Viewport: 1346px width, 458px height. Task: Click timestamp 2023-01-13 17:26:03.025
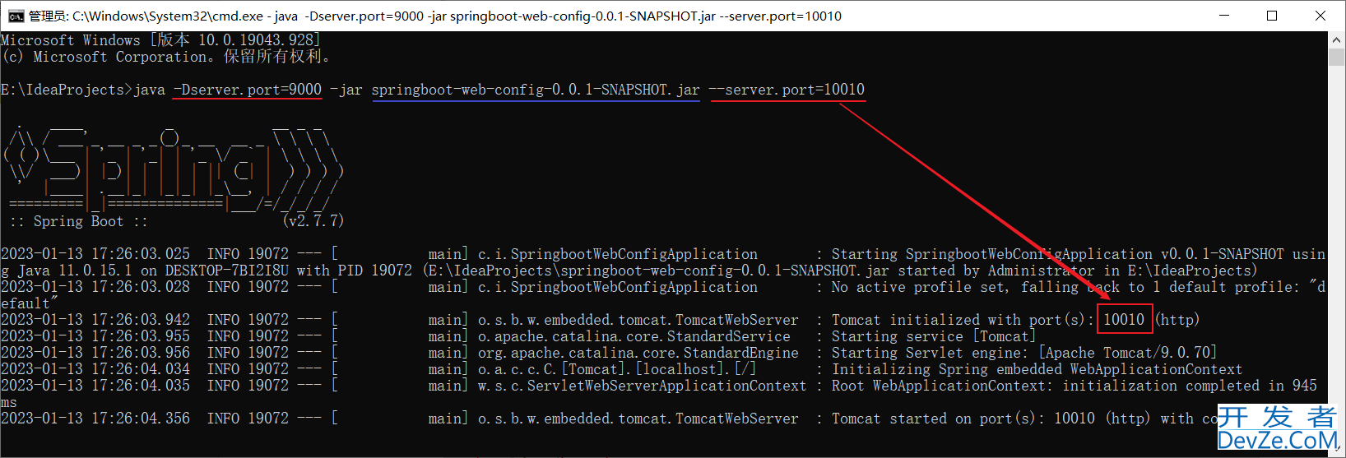(x=95, y=254)
